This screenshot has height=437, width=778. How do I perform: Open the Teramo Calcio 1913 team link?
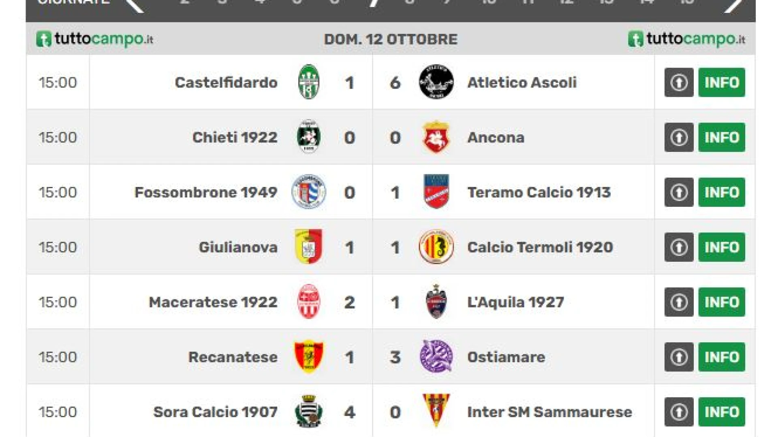click(539, 192)
